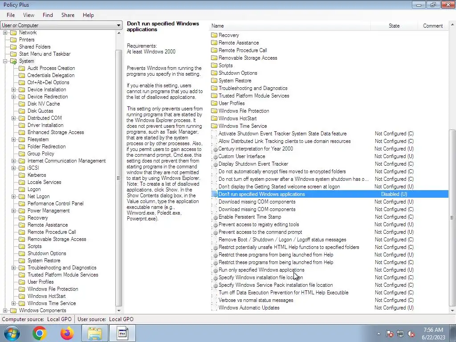Open the Help menu

[x=88, y=15]
